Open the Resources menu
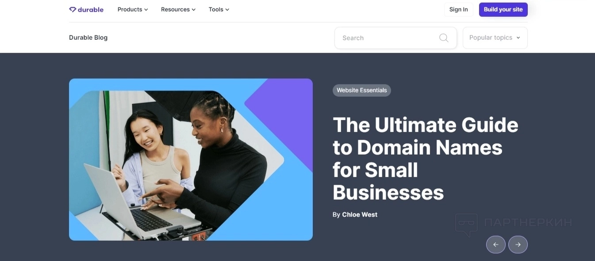 click(178, 9)
